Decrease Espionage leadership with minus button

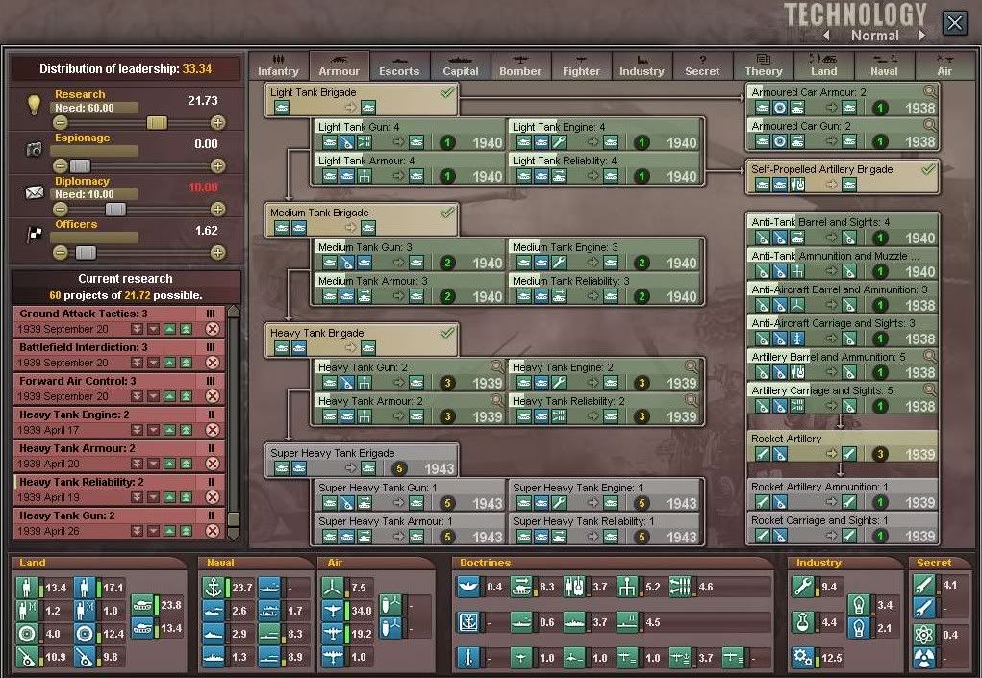pyautogui.click(x=61, y=166)
